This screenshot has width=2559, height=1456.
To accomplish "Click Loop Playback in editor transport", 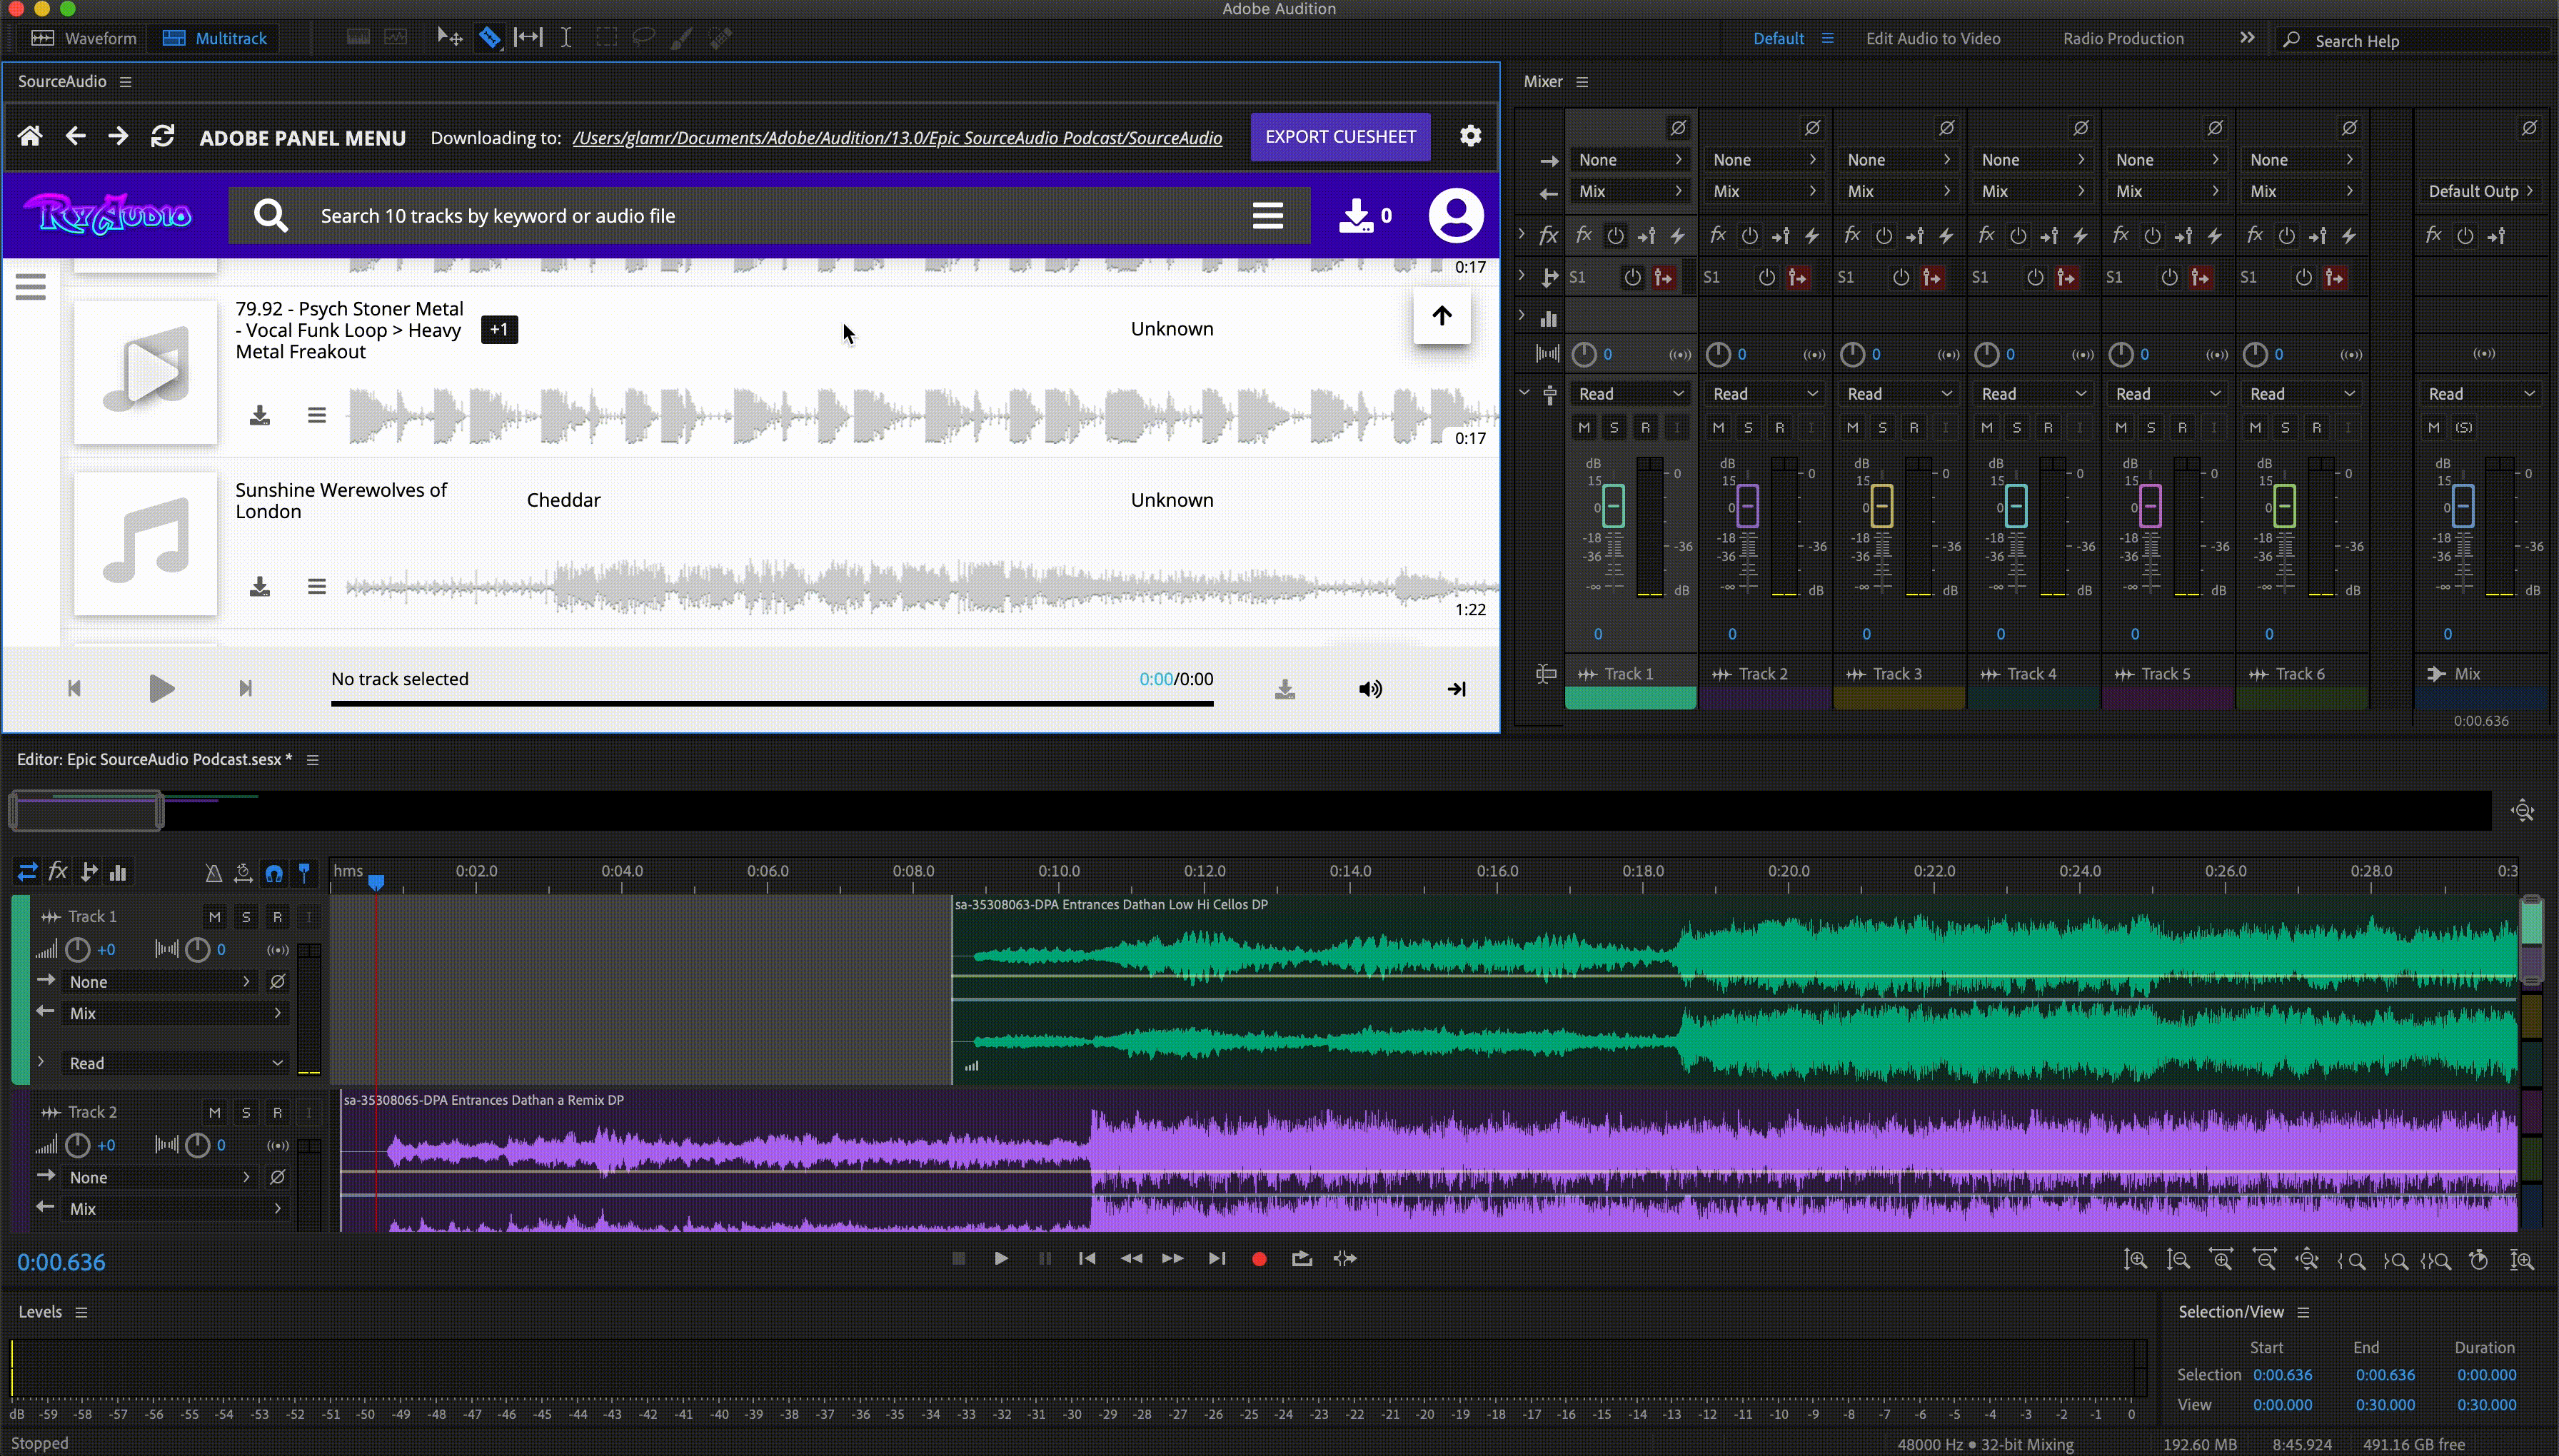I will coord(1302,1259).
